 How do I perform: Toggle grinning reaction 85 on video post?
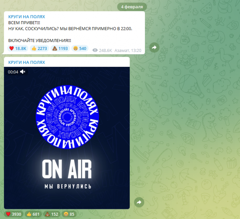point(69,214)
